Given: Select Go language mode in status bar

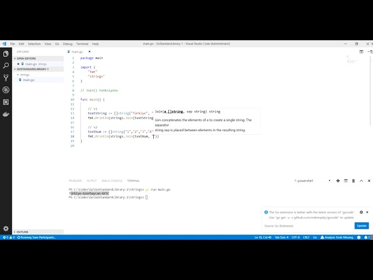Looking at the screenshot, I should pyautogui.click(x=315, y=237).
